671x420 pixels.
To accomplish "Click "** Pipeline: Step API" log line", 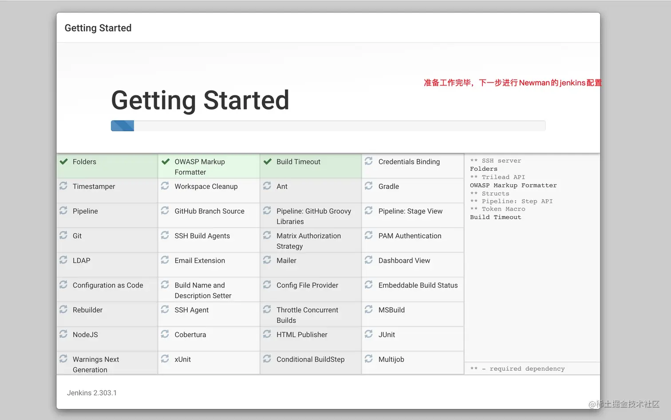I will 511,201.
